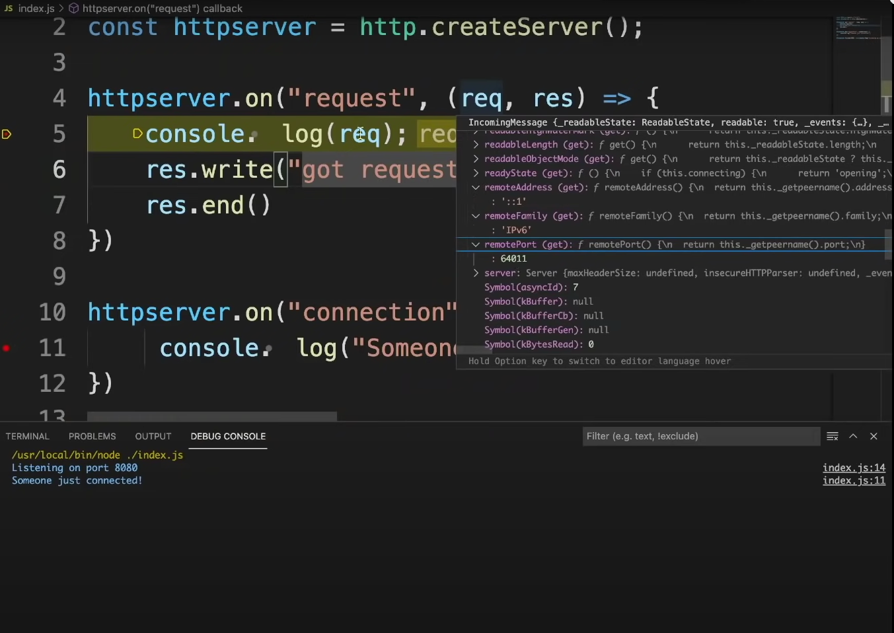Image resolution: width=894 pixels, height=633 pixels.
Task: Collapse the remoteAddress getter entry
Action: (x=475, y=188)
